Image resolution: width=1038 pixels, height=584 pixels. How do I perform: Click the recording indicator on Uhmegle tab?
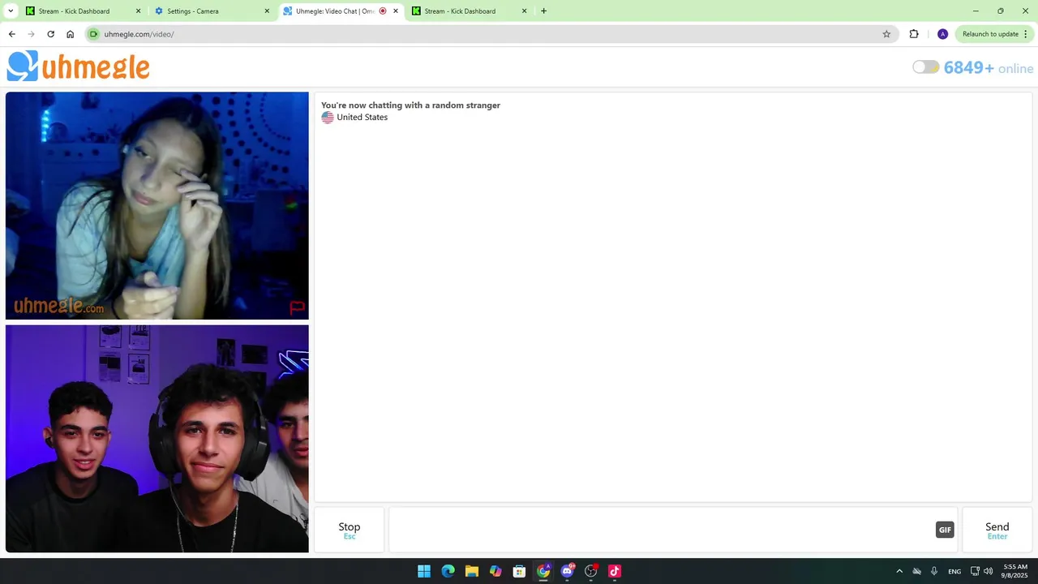[x=383, y=11]
